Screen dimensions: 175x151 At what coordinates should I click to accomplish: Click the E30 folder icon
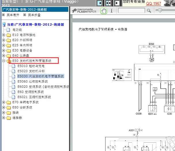(9, 51)
